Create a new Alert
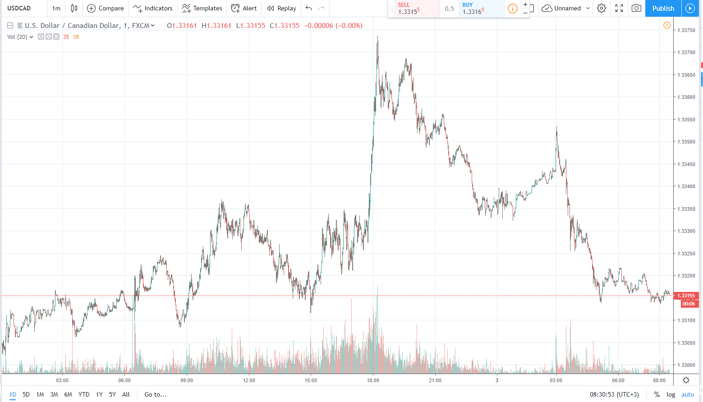703x402 pixels. [244, 8]
